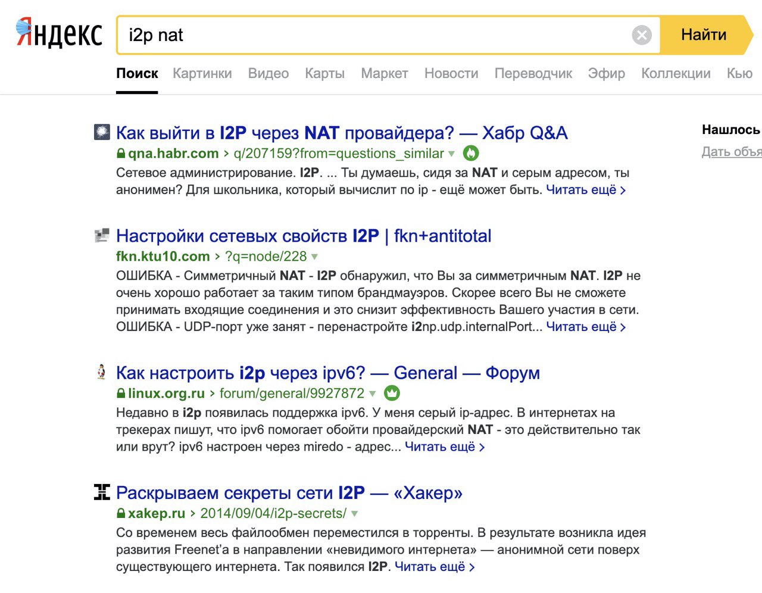Open the forum/general/9927872 path link
Viewport: 762px width, 593px height.
click(292, 394)
